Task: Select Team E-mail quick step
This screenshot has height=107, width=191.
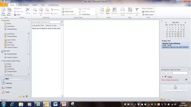Action: pos(68,12)
